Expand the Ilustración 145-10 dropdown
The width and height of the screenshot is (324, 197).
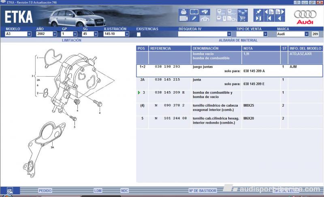[127, 34]
